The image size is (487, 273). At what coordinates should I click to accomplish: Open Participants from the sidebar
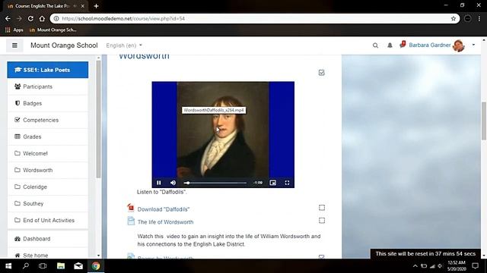48,86
